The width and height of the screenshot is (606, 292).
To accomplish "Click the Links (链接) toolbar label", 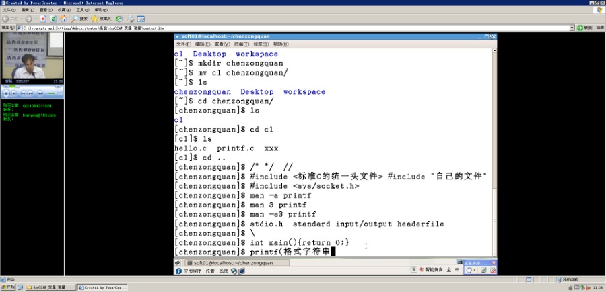I will click(599, 28).
